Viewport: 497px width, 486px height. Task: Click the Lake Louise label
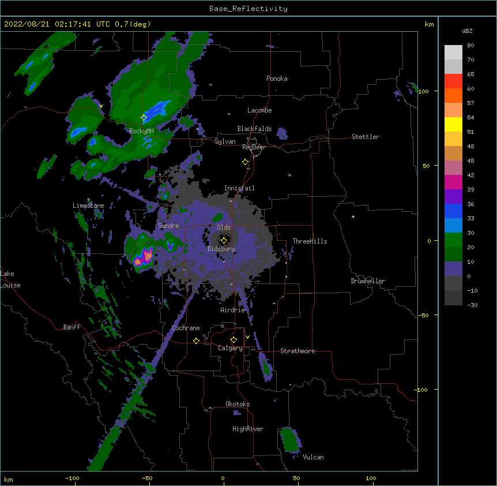(x=10, y=279)
